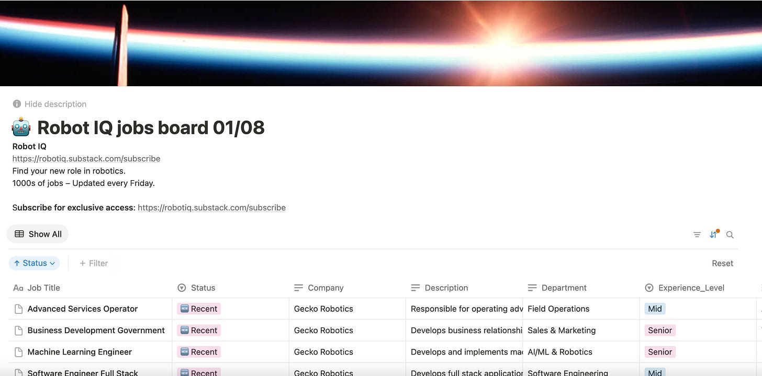Screen dimensions: 762x376
Task: Click the AI/ML & Robotics department cell
Action: coord(581,352)
